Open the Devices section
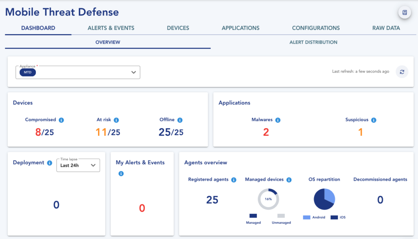This screenshot has height=239, width=418. (x=178, y=28)
